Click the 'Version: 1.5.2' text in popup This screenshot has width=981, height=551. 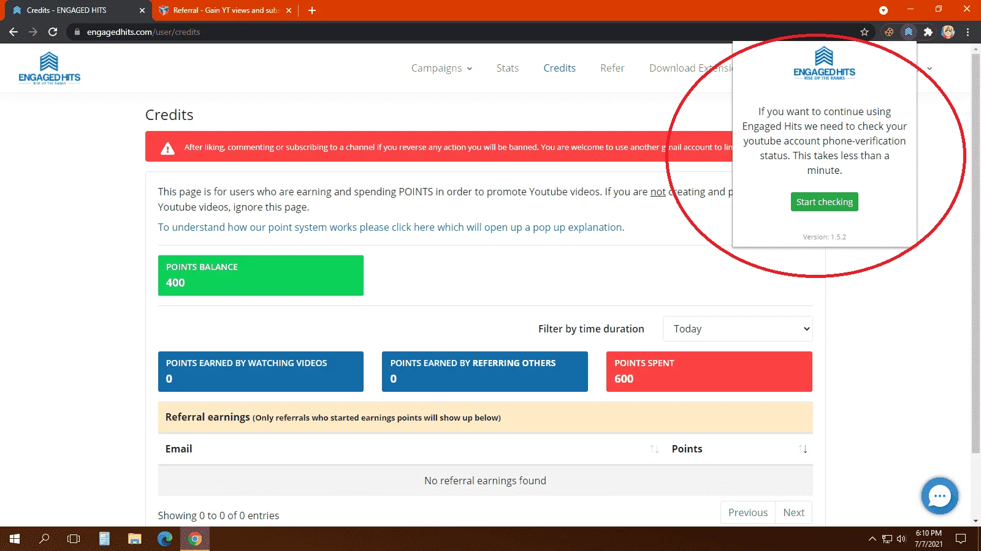825,237
